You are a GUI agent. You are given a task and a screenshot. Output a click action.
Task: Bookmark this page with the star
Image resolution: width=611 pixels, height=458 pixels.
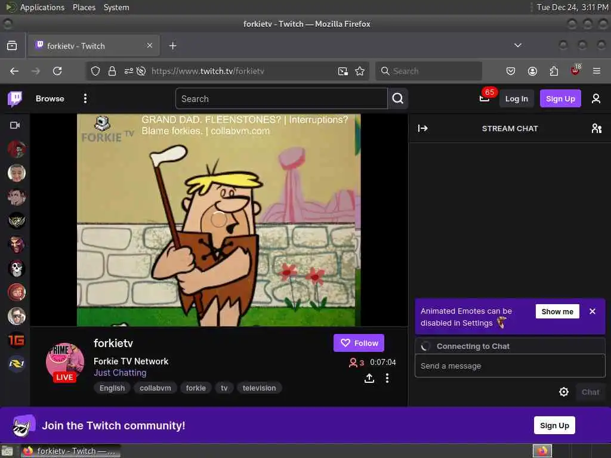click(x=360, y=71)
